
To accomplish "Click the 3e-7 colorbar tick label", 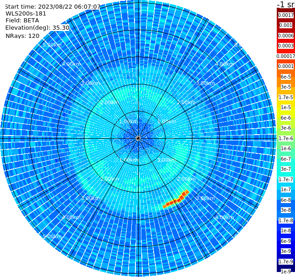I will [x=286, y=169].
